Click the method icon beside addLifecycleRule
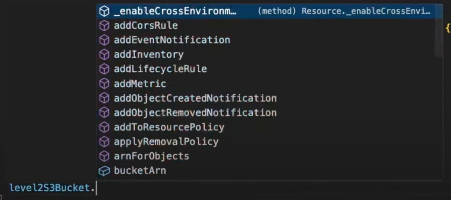Viewport: 451px width, 200px height. [x=104, y=69]
